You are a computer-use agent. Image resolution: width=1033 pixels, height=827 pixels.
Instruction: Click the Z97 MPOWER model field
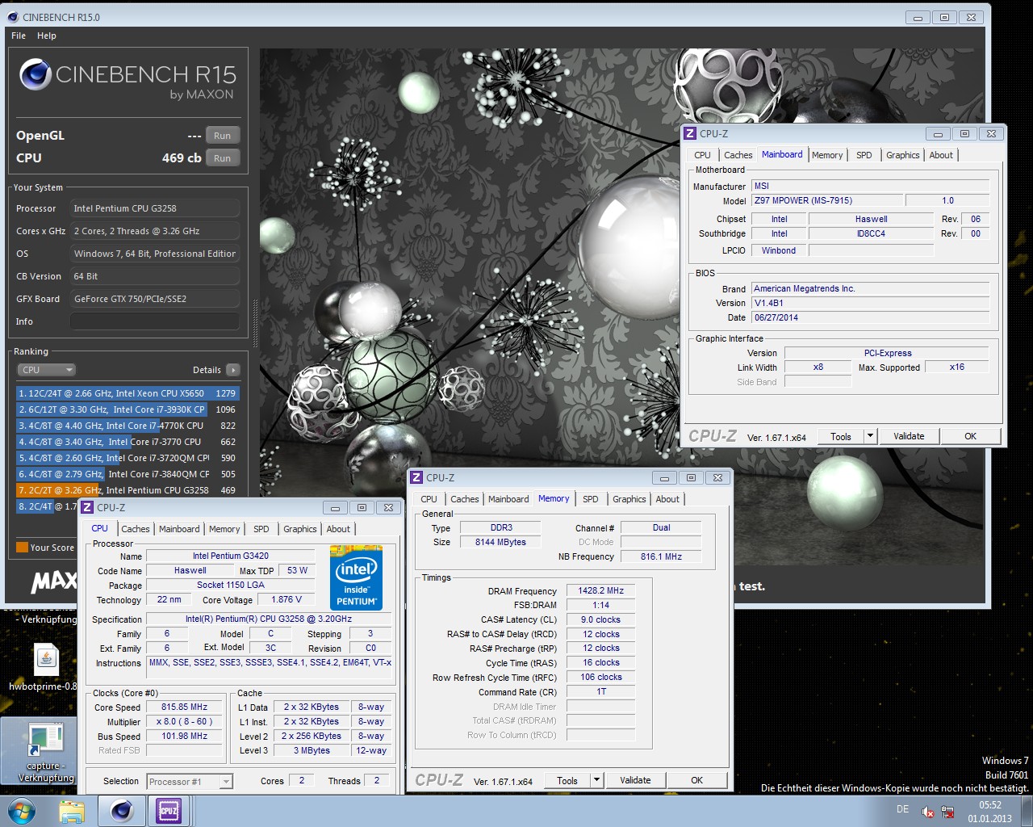[826, 200]
